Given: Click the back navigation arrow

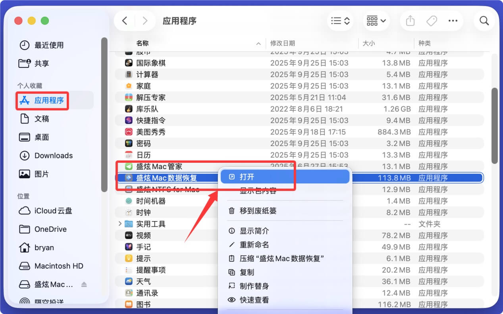Looking at the screenshot, I should click(x=125, y=21).
